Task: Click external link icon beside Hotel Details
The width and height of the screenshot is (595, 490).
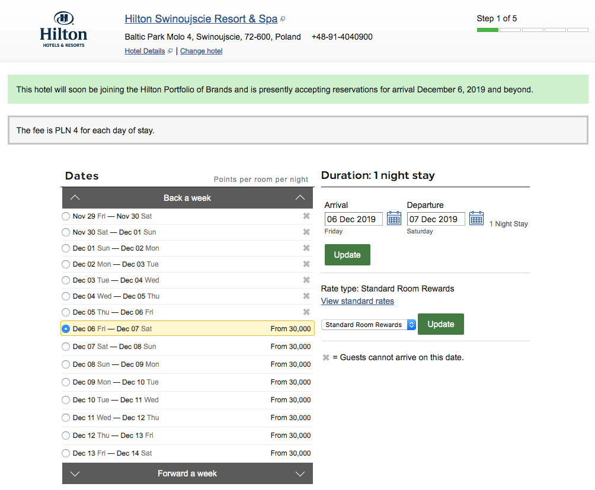Action: pos(170,51)
